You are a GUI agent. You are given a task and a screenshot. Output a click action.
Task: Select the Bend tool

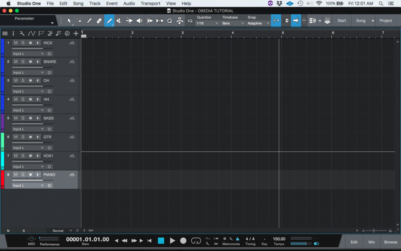(x=129, y=21)
